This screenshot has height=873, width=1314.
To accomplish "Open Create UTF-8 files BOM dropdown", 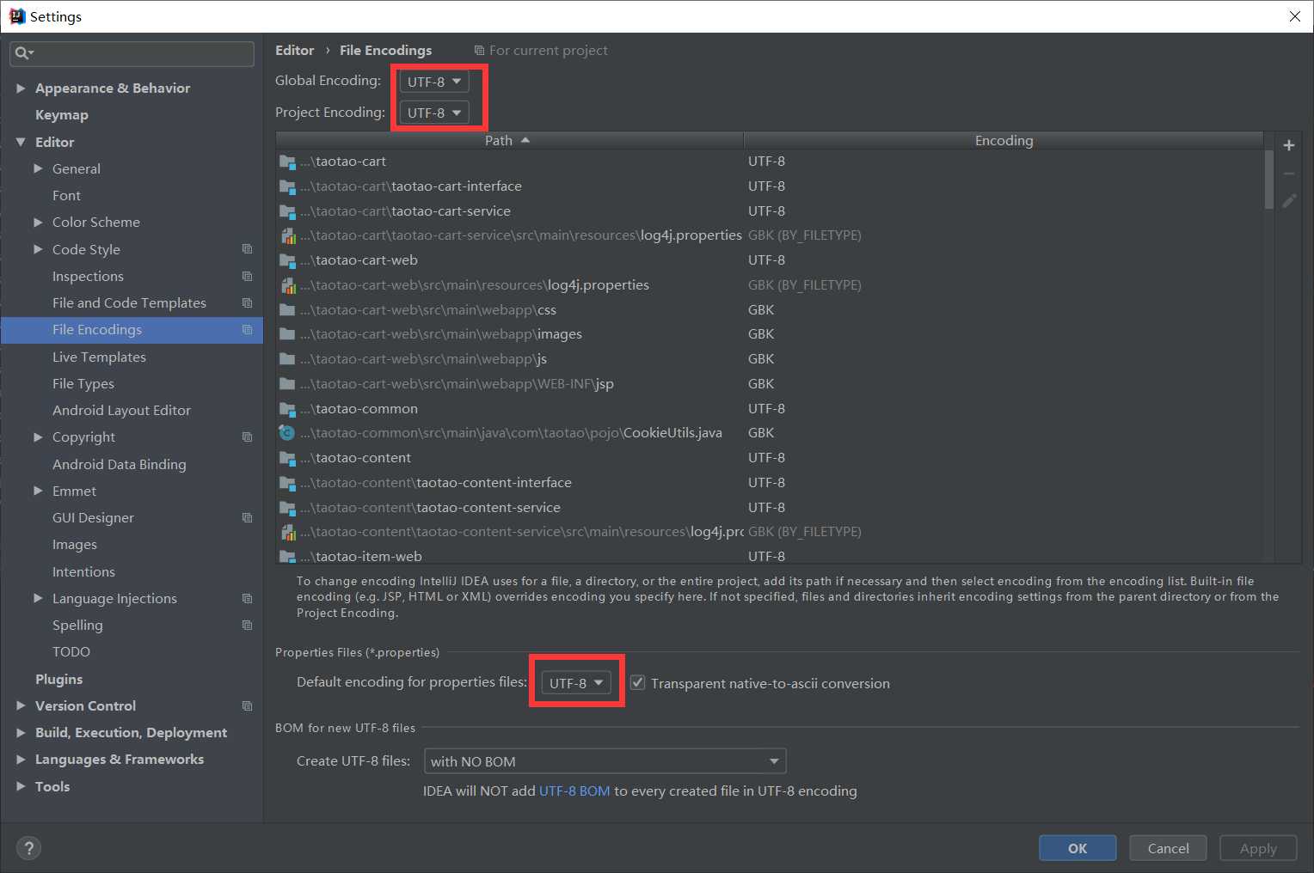I will 605,761.
